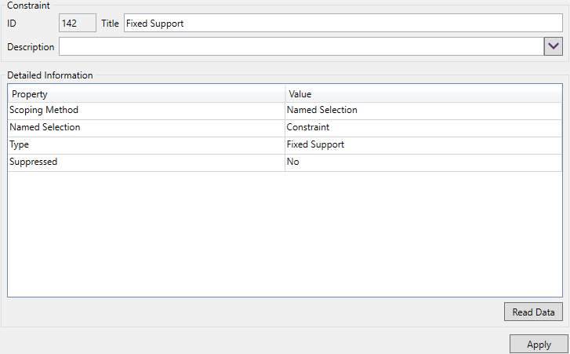Screen dimensions: 570x354
Task: Click the Detailed Information group label
Action: [x=50, y=76]
